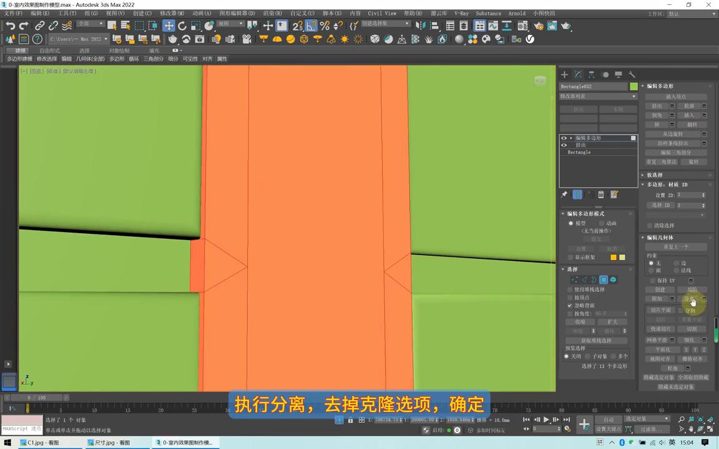Click the Remove Modifier trash icon

coord(600,195)
